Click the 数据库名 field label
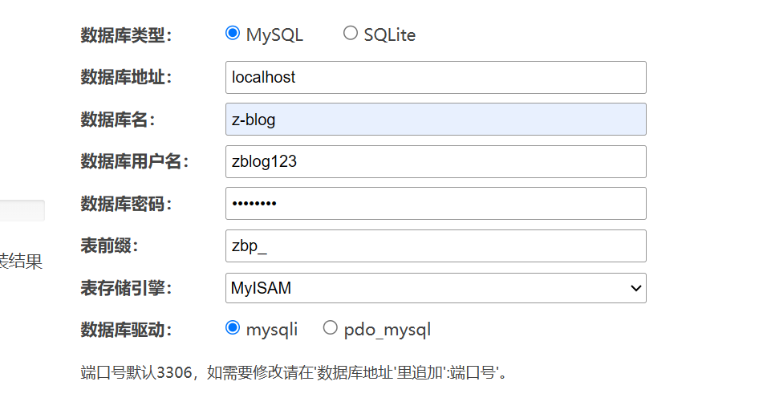 (118, 120)
